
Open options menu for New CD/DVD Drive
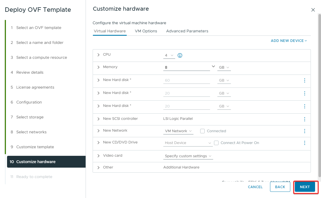pyautogui.click(x=304, y=143)
